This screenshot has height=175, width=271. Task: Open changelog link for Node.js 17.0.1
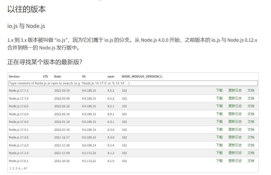235,161
